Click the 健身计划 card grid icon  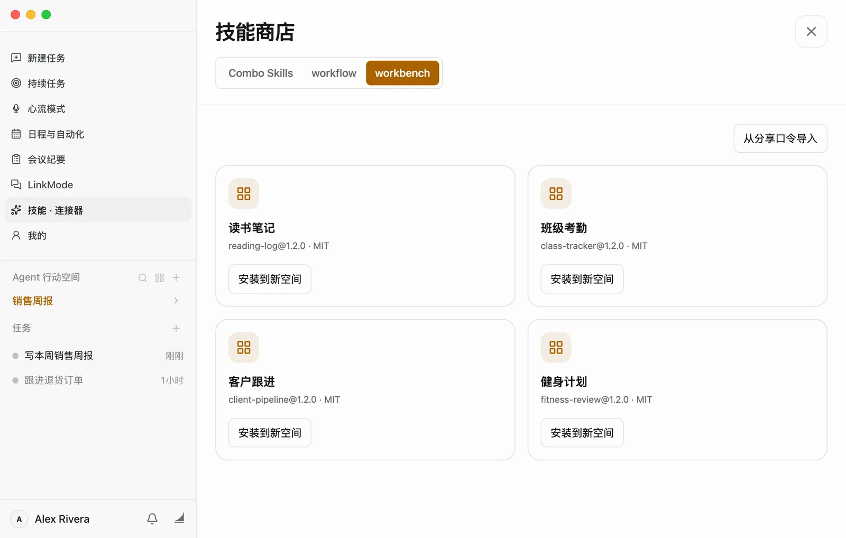click(x=556, y=347)
